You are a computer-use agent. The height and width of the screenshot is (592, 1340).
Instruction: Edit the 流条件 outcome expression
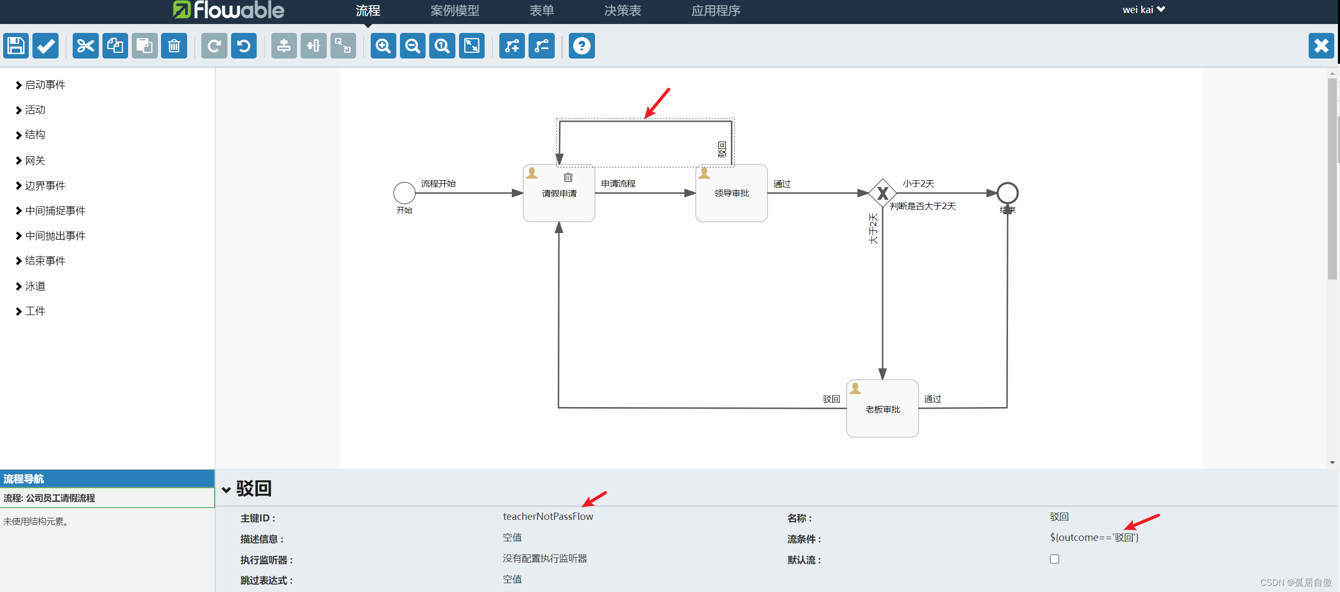click(1094, 537)
